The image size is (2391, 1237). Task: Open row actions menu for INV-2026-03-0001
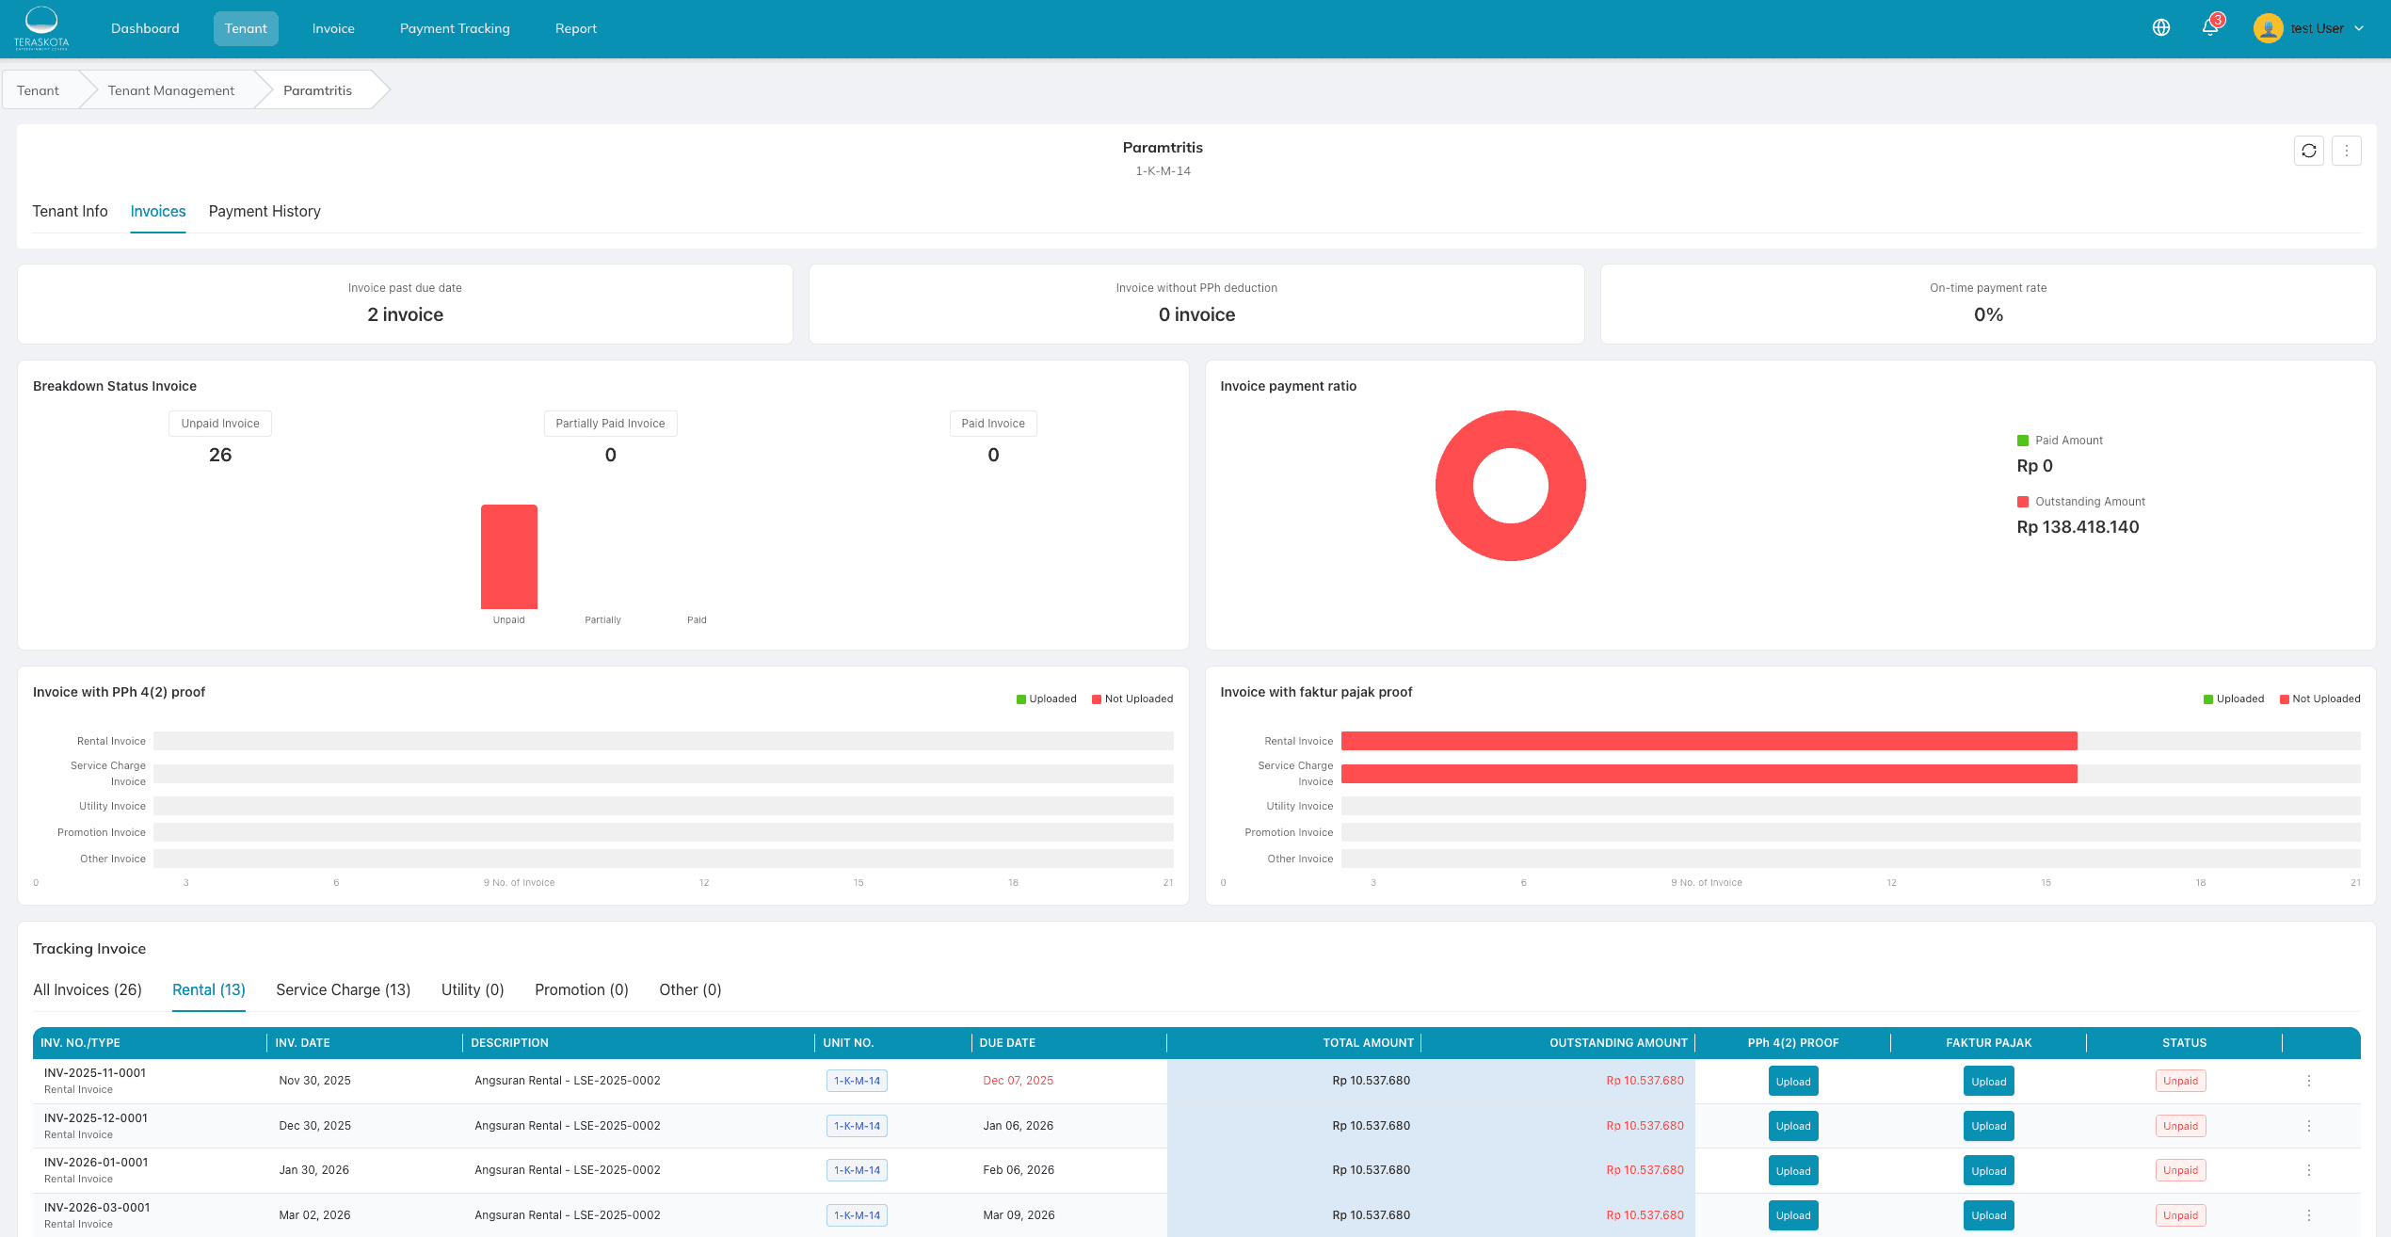[2307, 1214]
